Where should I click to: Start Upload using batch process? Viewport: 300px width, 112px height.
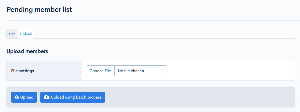73,97
